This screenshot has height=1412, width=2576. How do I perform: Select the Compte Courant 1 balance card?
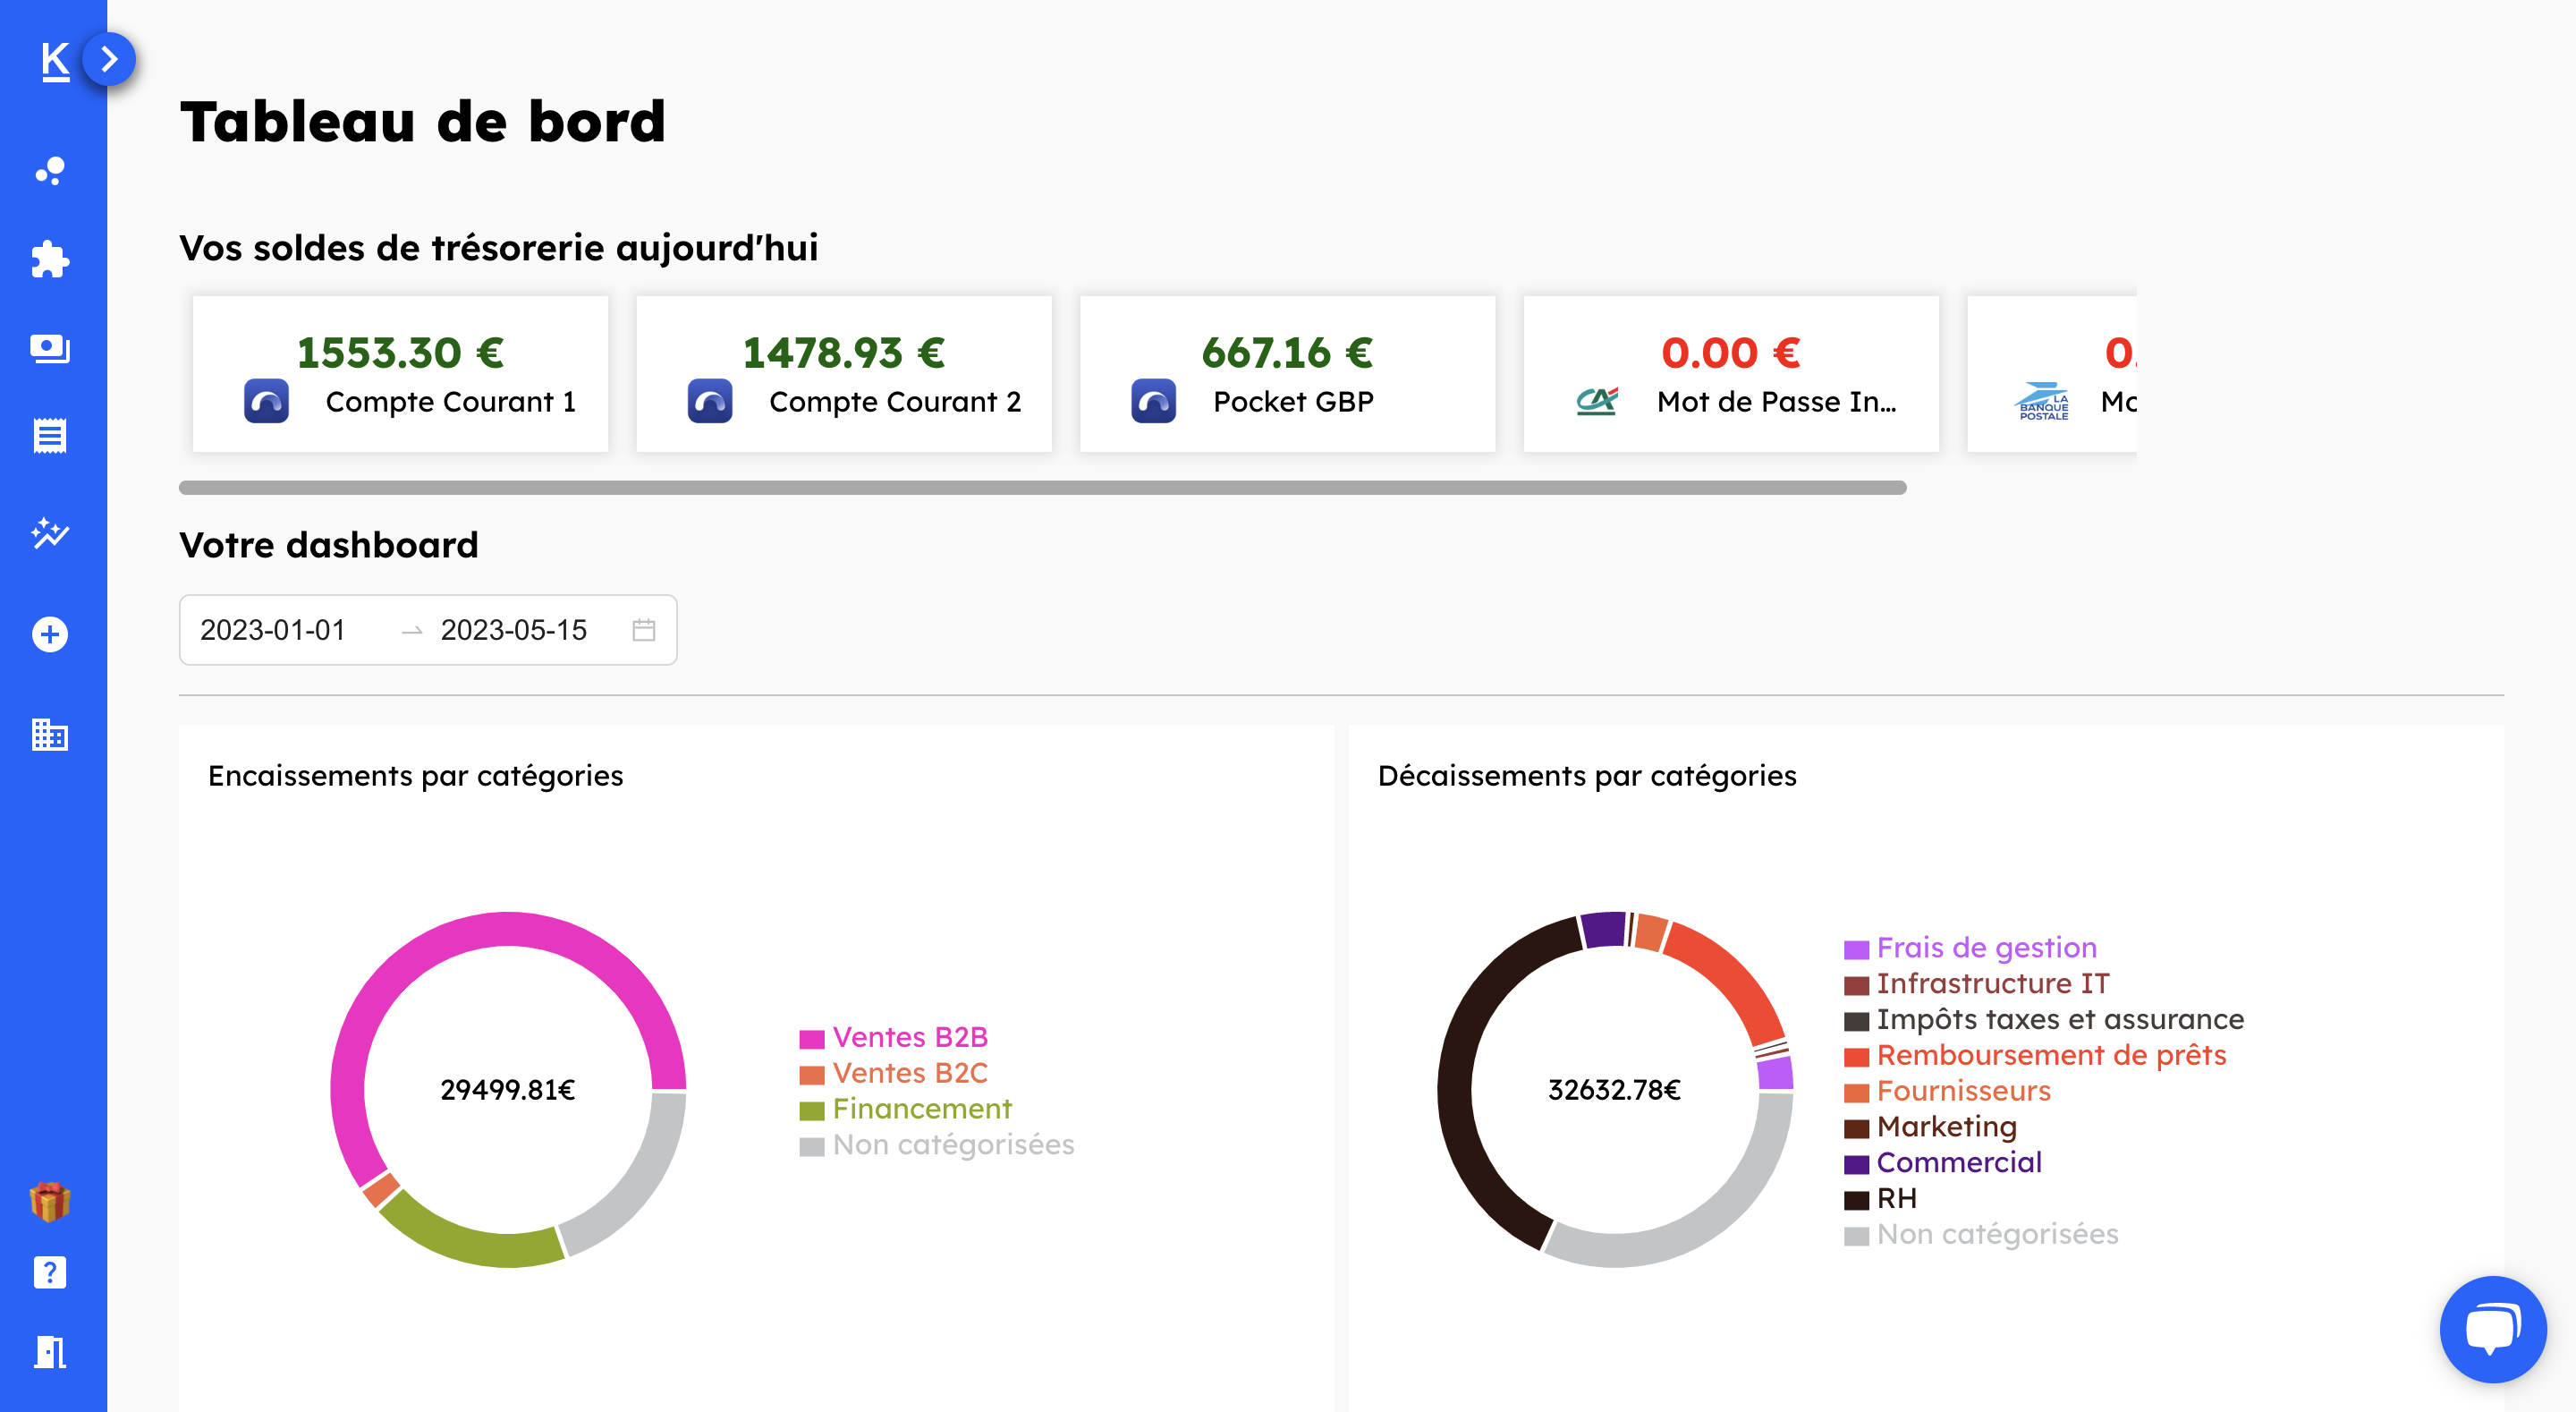pyautogui.click(x=400, y=374)
